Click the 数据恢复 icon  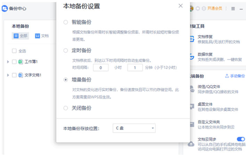[192, 57]
